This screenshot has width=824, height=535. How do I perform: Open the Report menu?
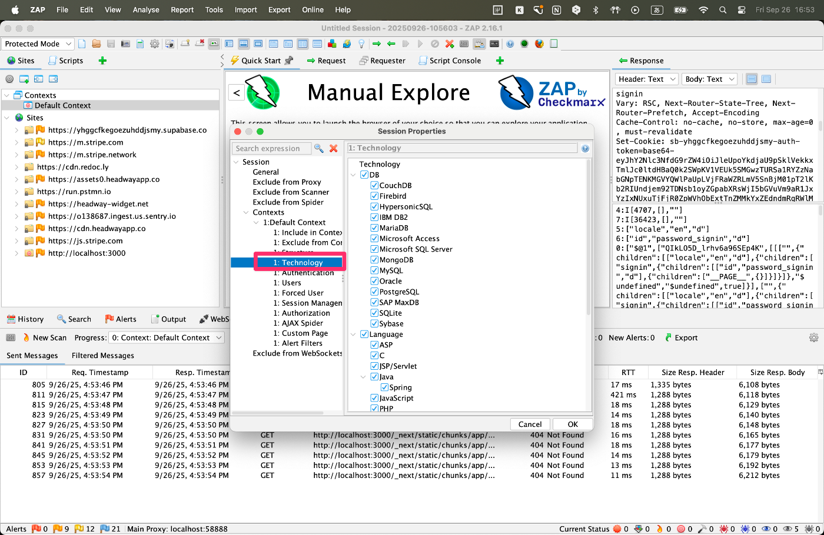click(182, 9)
